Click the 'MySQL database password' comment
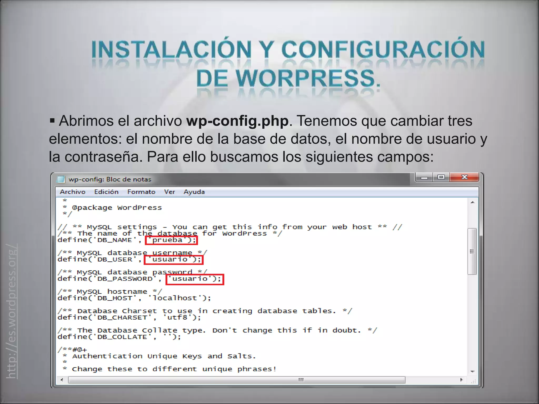Viewport: 539px width, 404px height. click(x=132, y=272)
